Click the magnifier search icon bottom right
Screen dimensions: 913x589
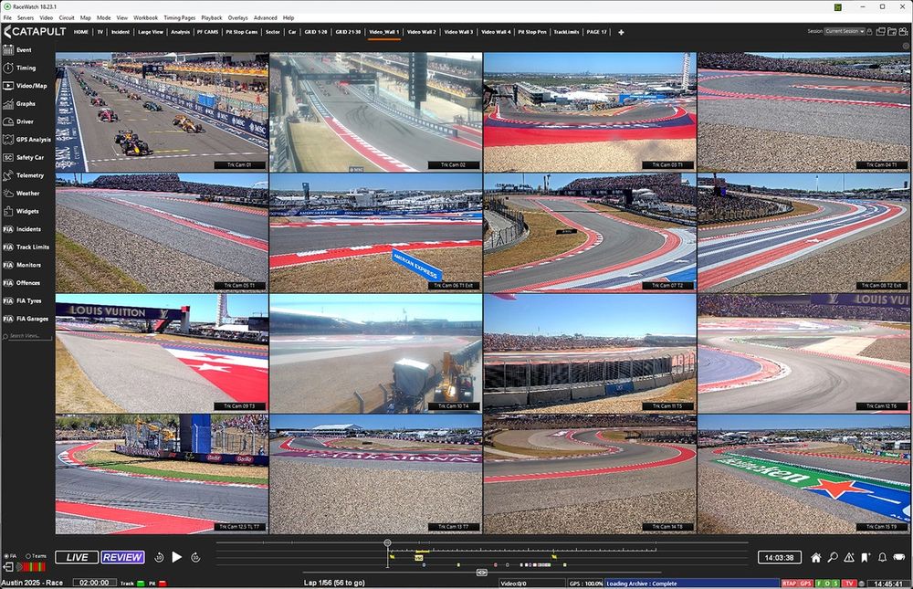click(x=834, y=556)
